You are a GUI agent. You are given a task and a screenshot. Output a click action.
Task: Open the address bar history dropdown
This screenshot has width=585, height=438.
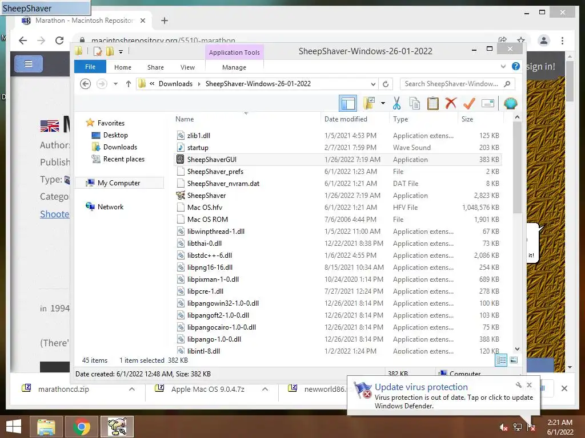click(373, 84)
